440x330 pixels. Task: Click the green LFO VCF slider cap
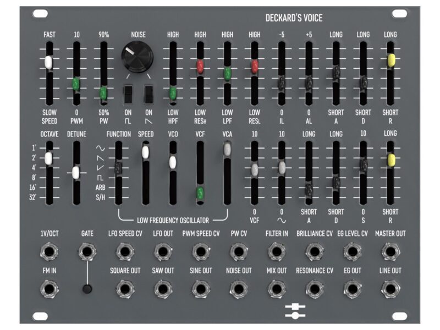pos(200,193)
